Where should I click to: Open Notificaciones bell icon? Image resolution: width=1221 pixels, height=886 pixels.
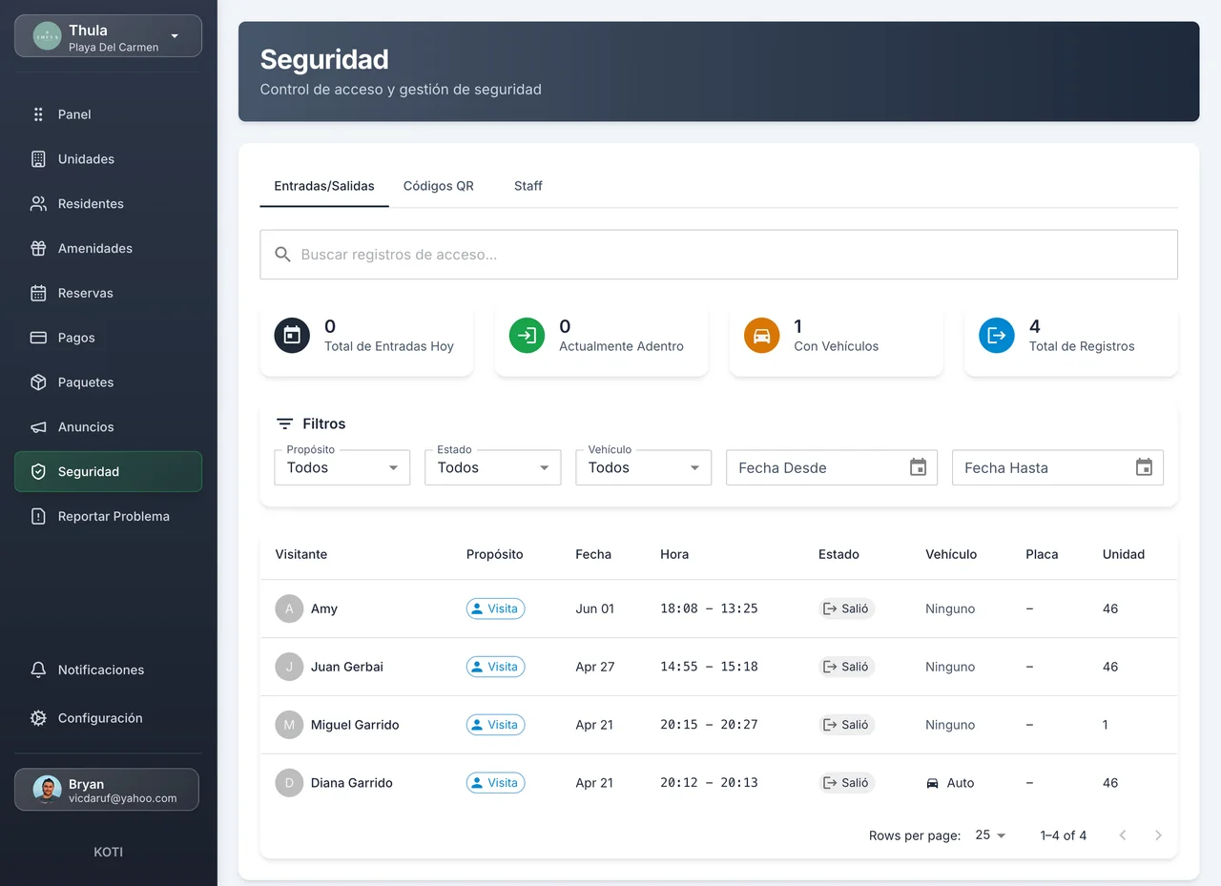38,670
